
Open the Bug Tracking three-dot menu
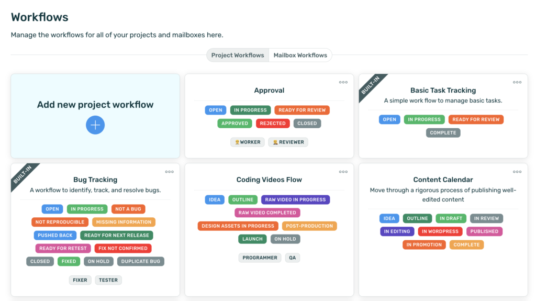click(170, 172)
